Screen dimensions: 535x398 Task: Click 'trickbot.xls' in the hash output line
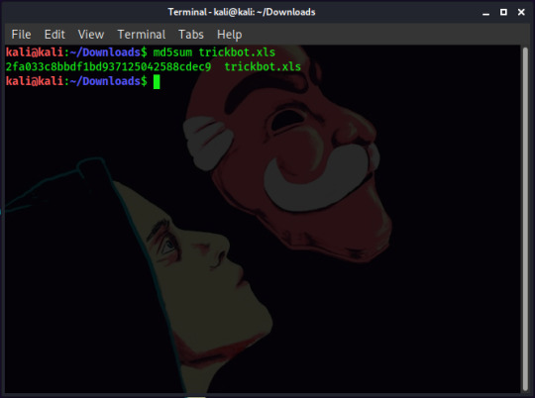pyautogui.click(x=263, y=66)
